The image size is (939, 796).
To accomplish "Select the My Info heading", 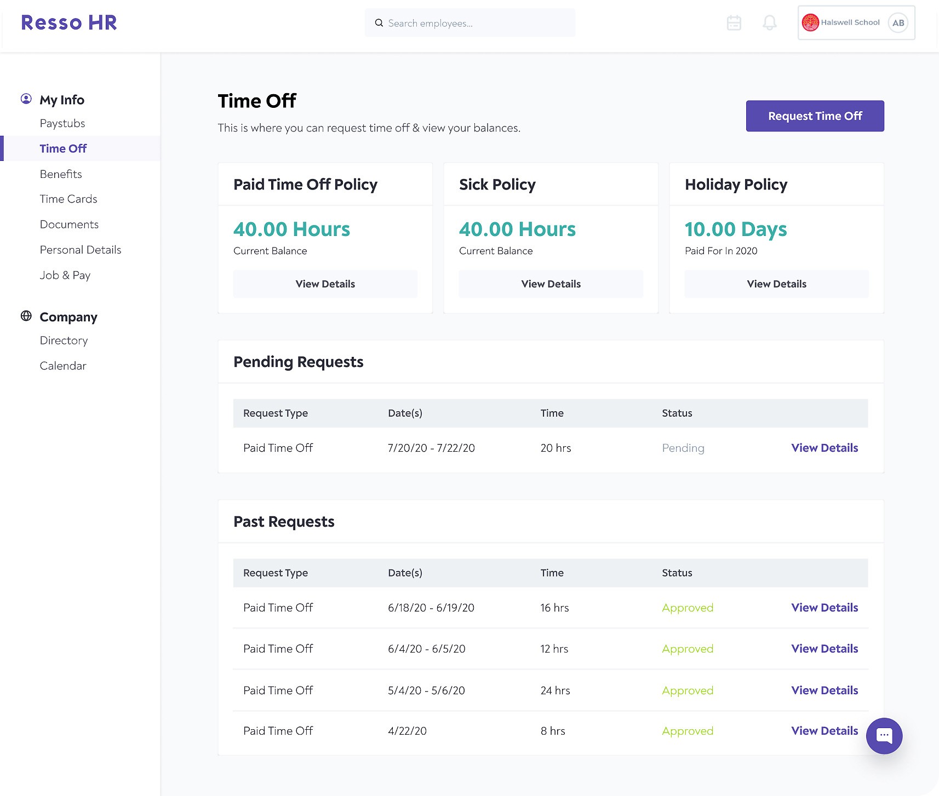I will tap(62, 100).
